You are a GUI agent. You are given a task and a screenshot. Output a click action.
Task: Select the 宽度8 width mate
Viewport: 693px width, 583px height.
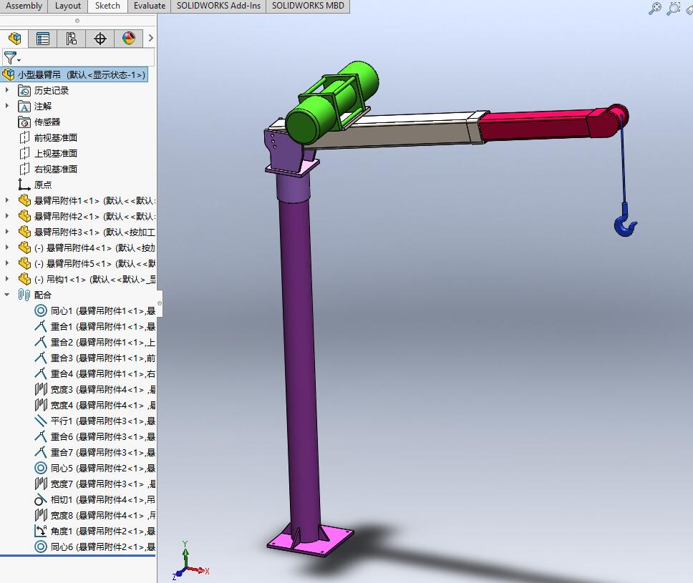95,515
